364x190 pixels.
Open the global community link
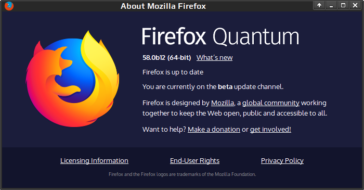(271, 103)
